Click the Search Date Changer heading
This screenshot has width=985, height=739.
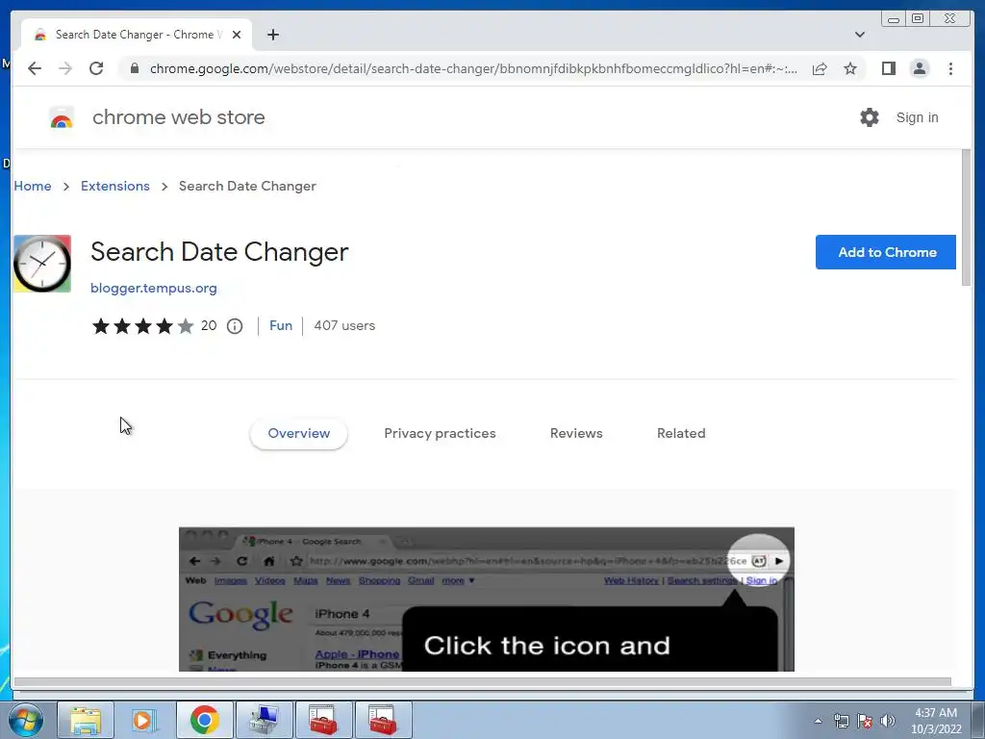219,252
